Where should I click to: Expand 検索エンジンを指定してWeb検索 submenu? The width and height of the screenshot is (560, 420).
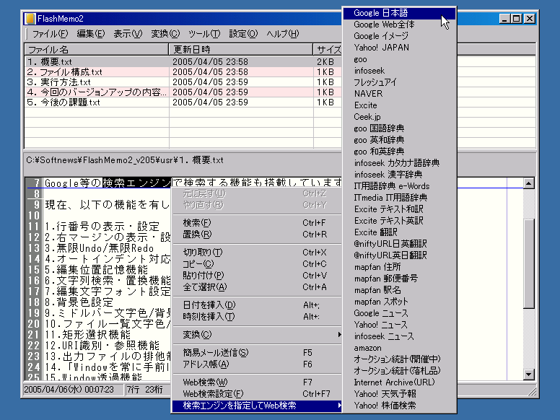point(256,406)
